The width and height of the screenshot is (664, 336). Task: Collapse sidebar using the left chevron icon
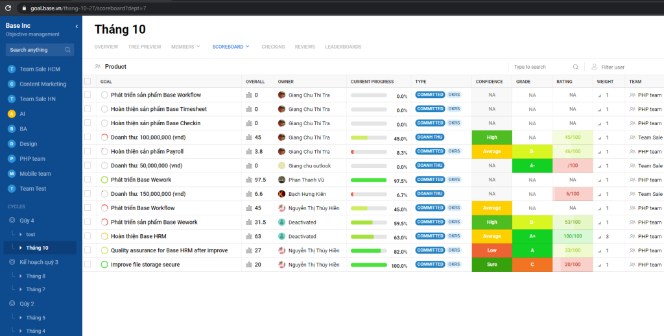coord(77,26)
